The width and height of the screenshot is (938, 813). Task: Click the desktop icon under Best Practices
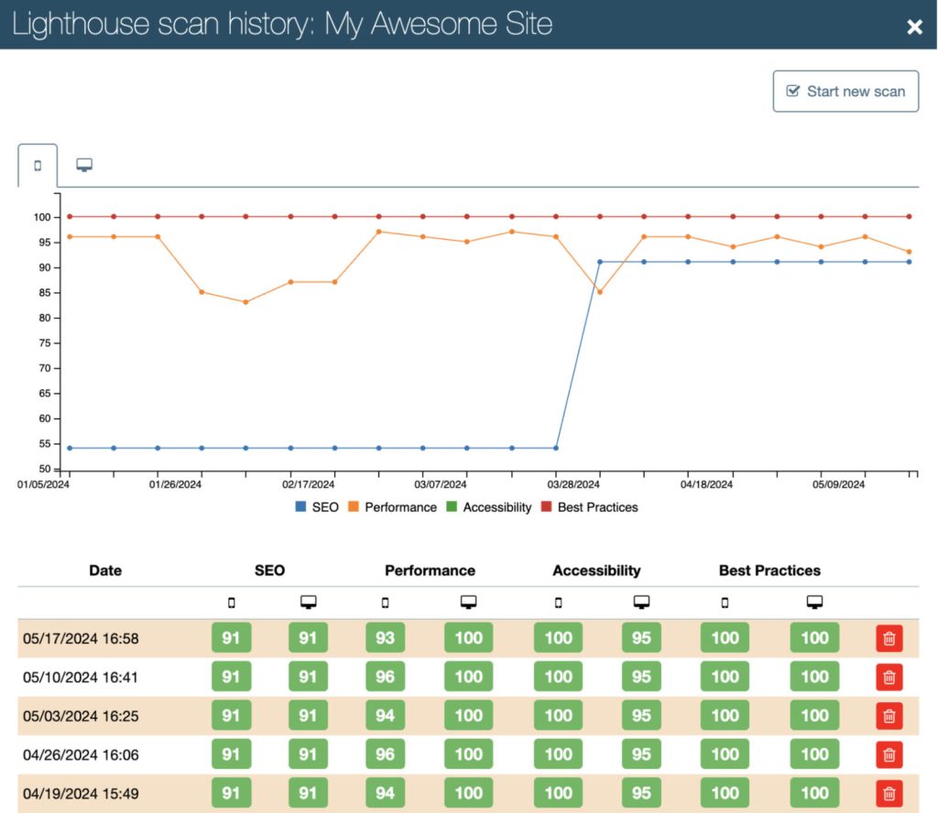814,602
